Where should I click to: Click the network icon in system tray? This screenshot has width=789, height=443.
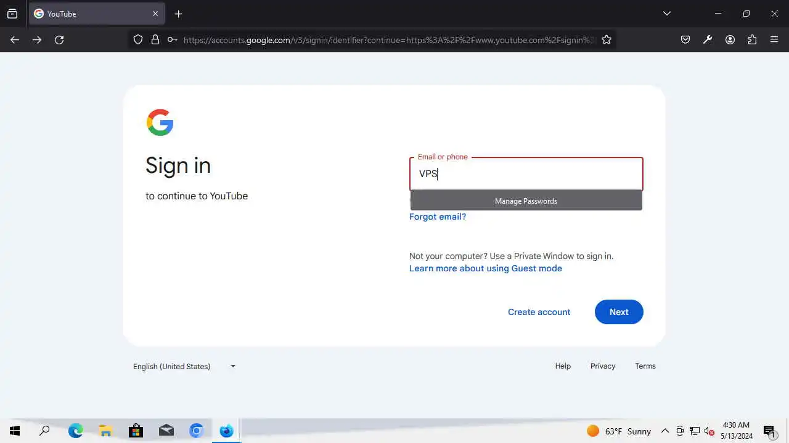[x=695, y=431]
